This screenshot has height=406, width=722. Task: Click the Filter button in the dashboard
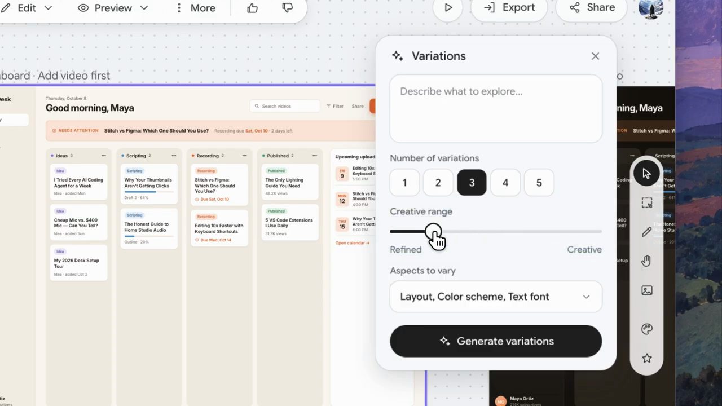335,106
